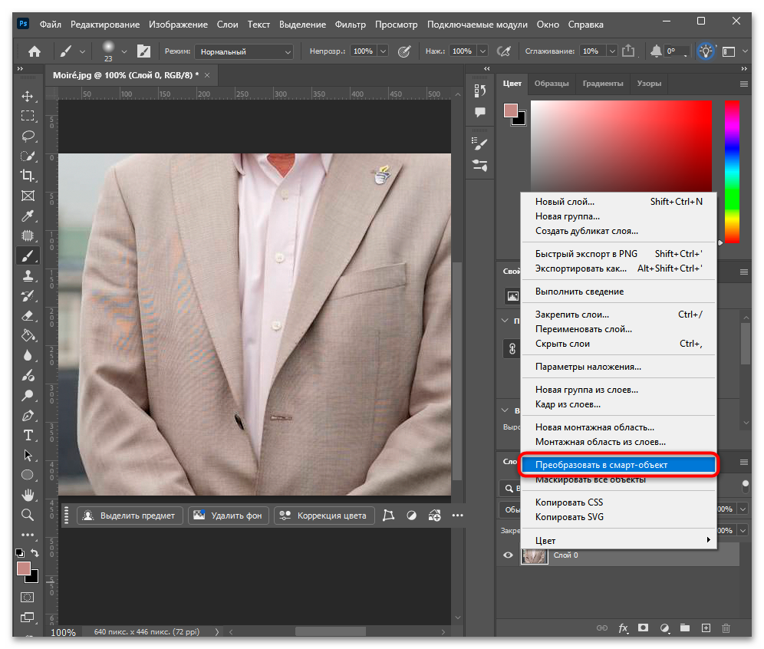The width and height of the screenshot is (764, 649).
Task: Delete layer trash icon
Action: (x=726, y=628)
